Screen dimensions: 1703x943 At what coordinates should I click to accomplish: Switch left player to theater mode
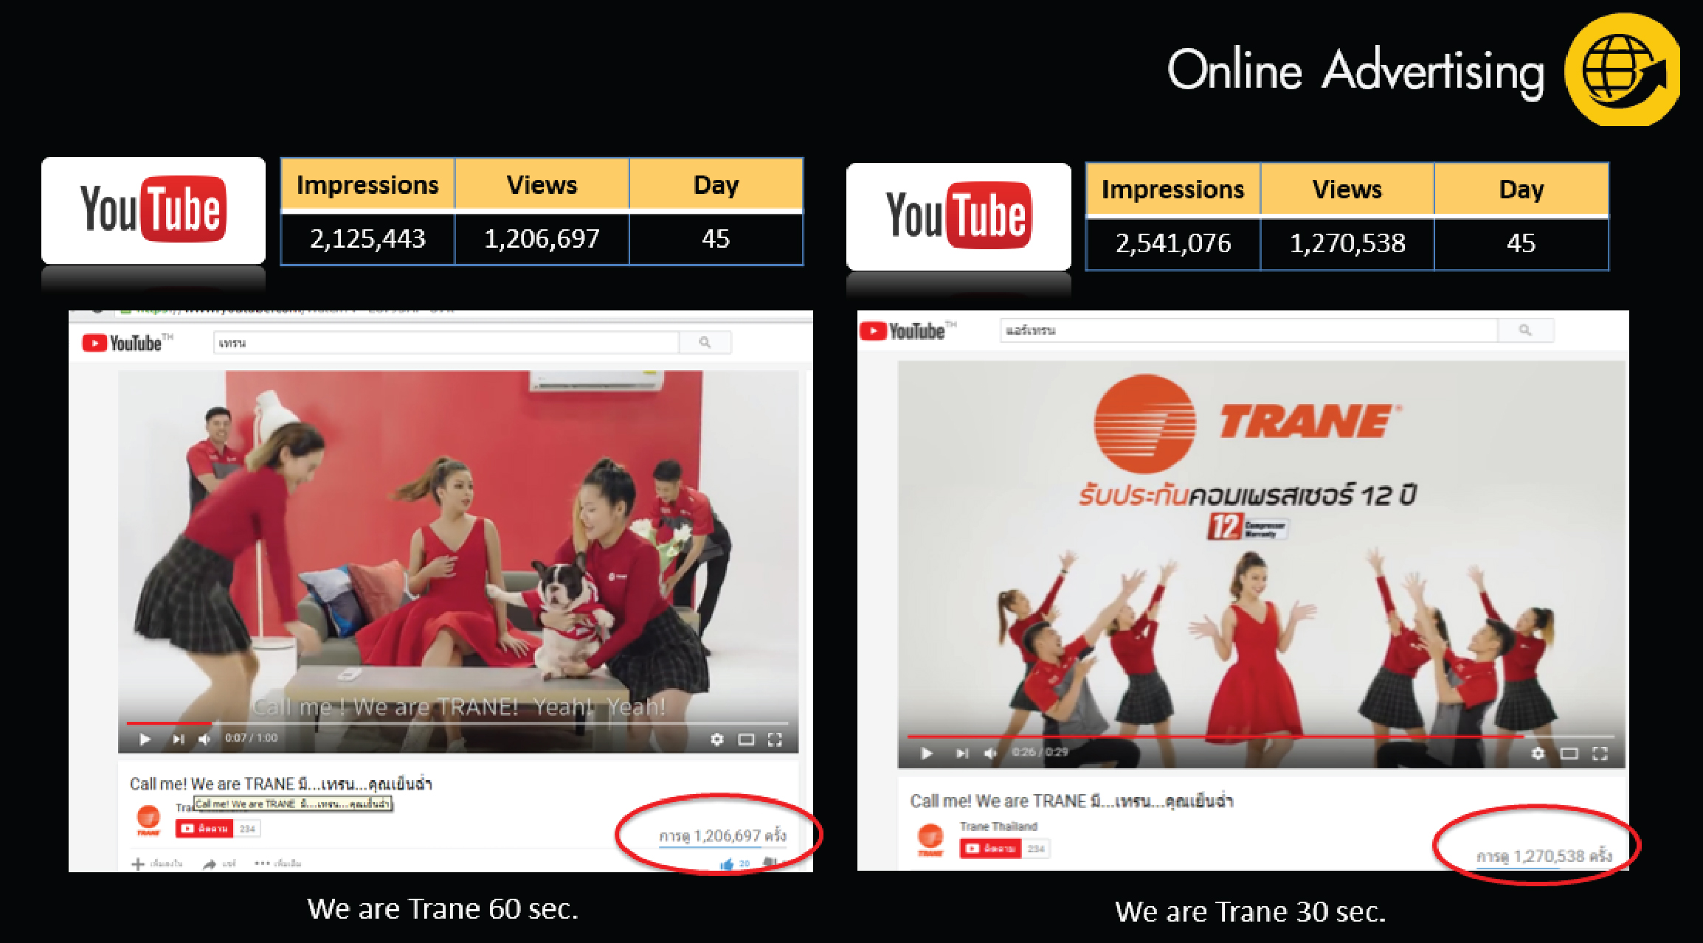click(x=746, y=739)
